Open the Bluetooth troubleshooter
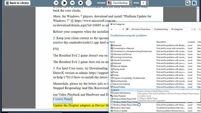Screen dimensions: 201x113 tap(116, 45)
